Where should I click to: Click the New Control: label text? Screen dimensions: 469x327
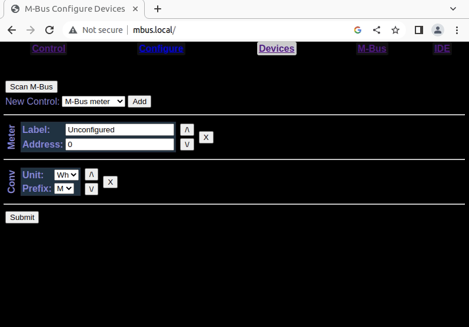click(x=32, y=102)
